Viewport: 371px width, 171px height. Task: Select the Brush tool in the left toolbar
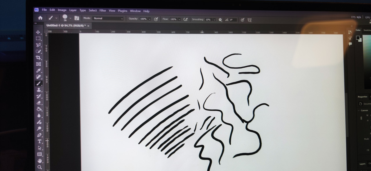point(39,83)
